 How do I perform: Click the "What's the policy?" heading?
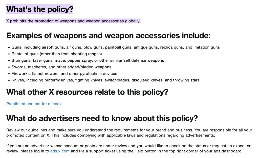[x=40, y=9]
